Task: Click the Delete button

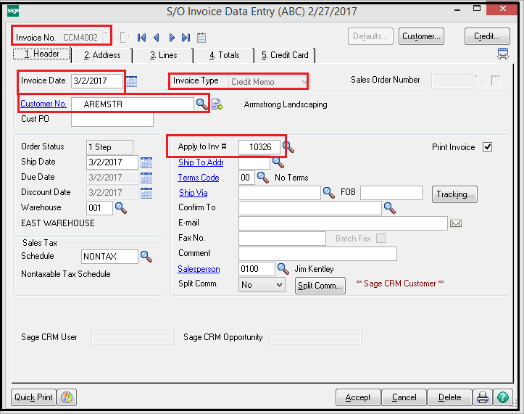Action: [x=449, y=397]
